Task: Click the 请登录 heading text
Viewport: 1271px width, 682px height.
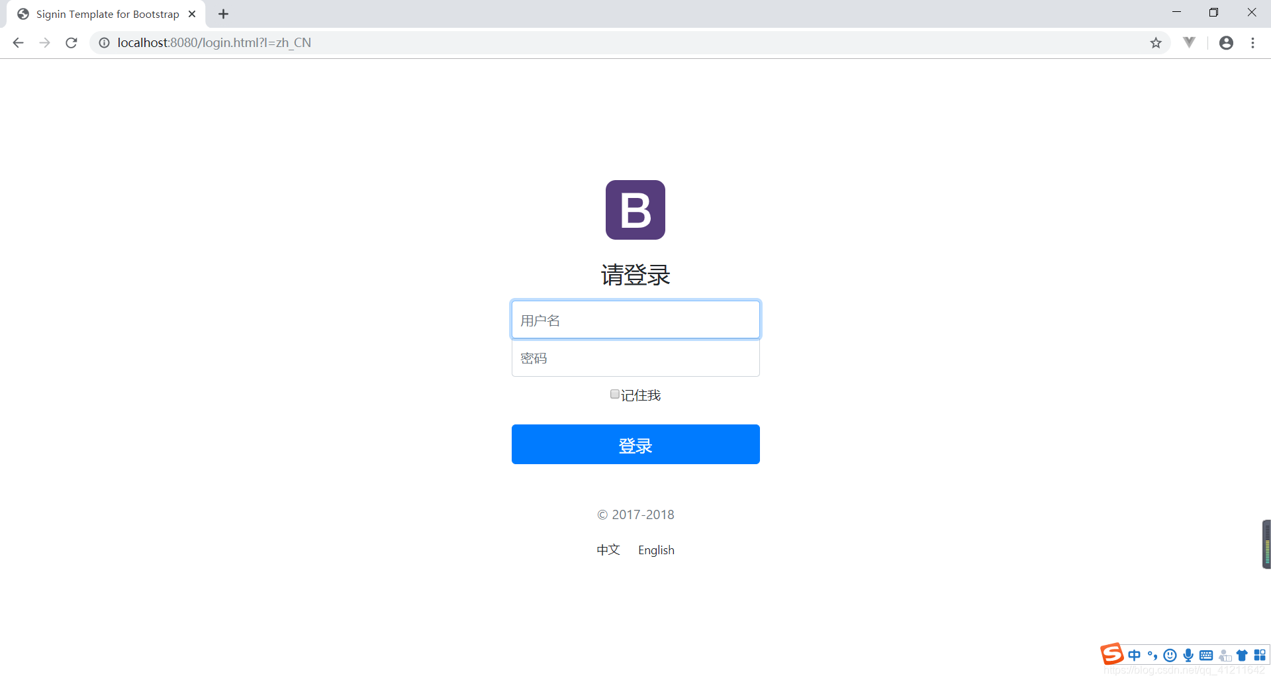Action: point(635,275)
